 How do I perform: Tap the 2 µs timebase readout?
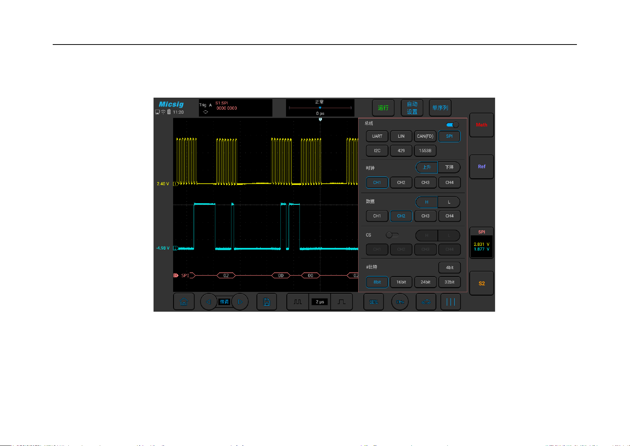pos(320,302)
